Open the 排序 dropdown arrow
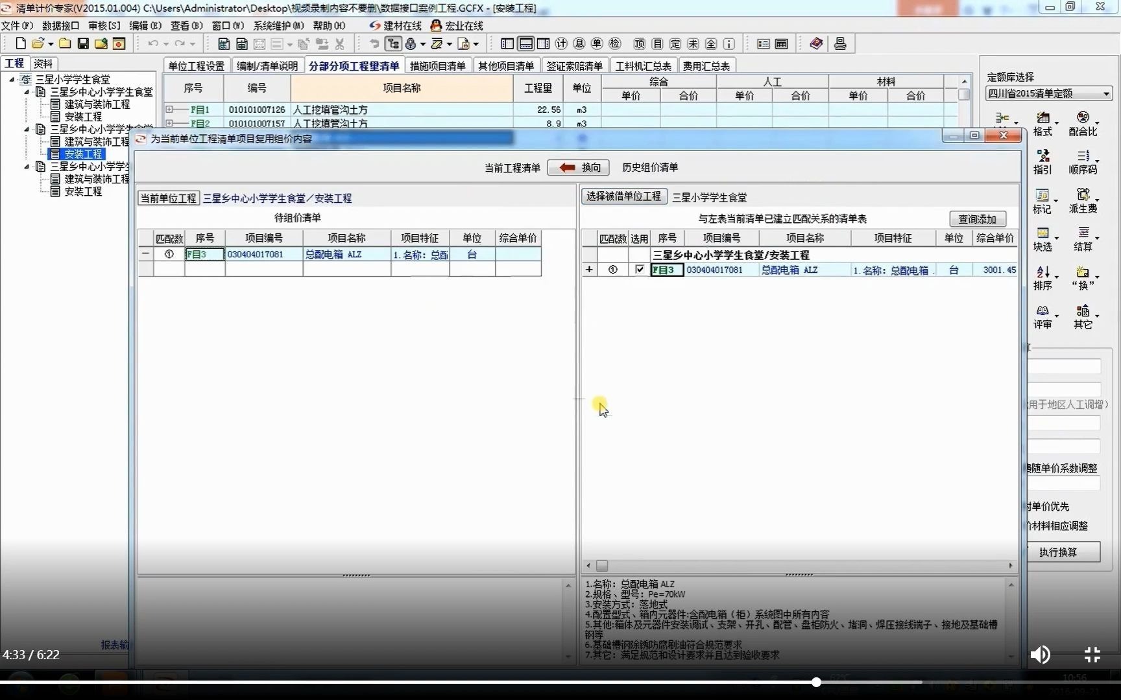The image size is (1121, 700). 1057,277
